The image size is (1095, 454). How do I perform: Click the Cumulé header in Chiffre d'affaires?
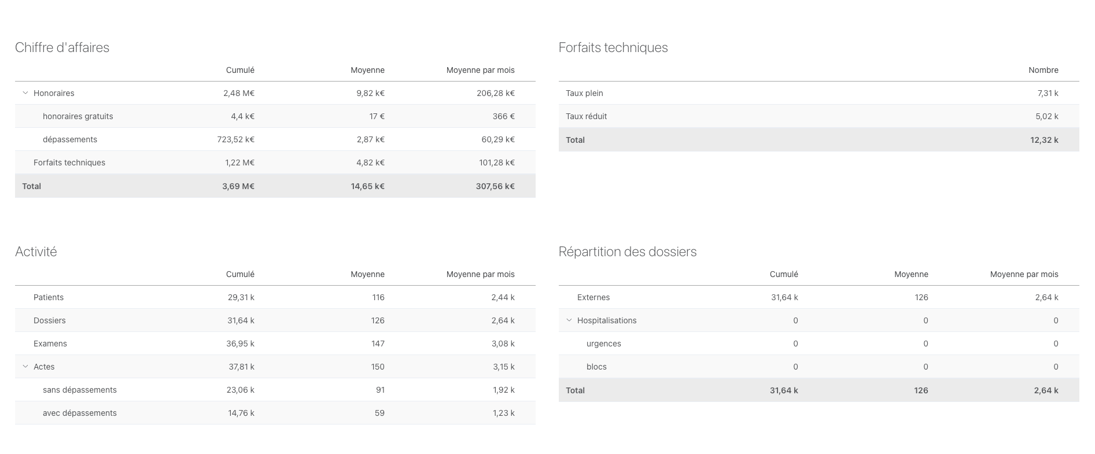tap(240, 70)
